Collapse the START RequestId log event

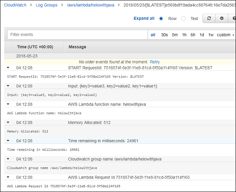tap(9, 68)
